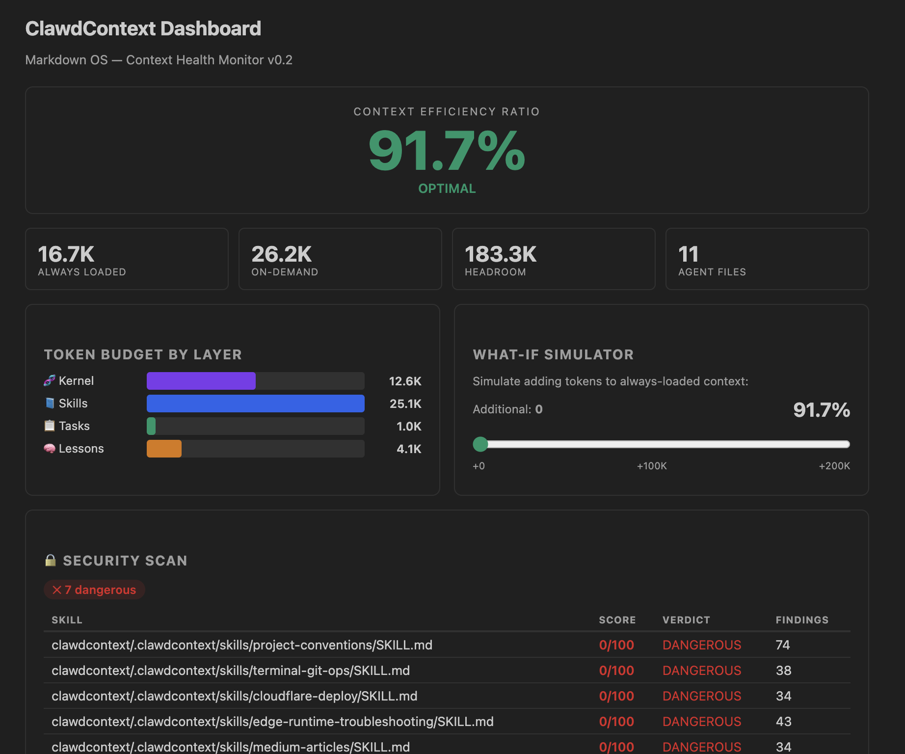The width and height of the screenshot is (905, 754).
Task: Click the Skills bar in Token Budget by Layer
Action: [255, 403]
